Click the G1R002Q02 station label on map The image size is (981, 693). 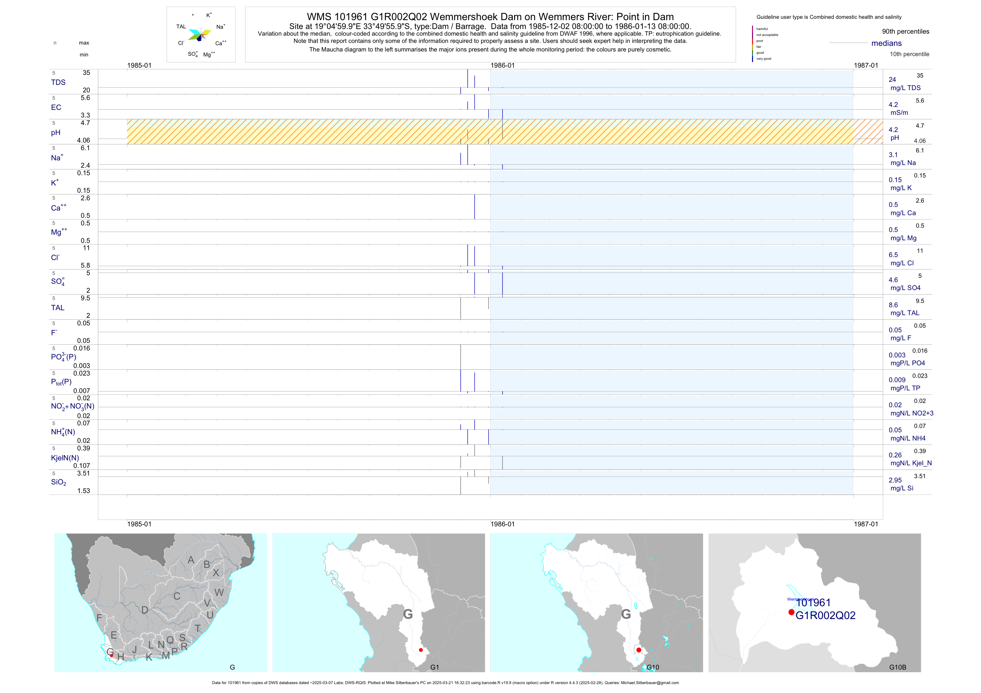point(825,615)
